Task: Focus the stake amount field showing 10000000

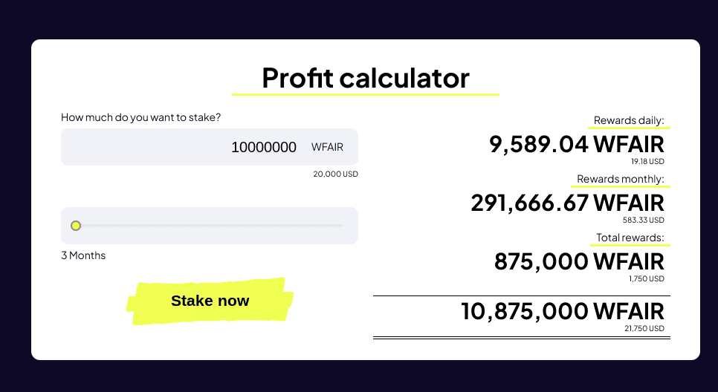Action: click(x=223, y=147)
